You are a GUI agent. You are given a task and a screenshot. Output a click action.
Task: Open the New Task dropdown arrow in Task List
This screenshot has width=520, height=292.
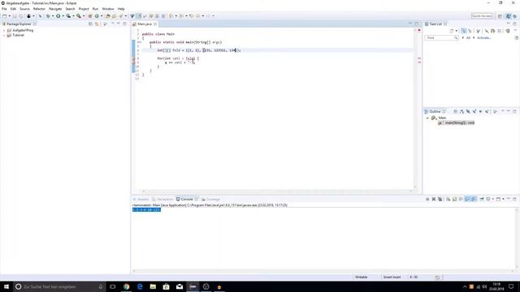pos(457,31)
